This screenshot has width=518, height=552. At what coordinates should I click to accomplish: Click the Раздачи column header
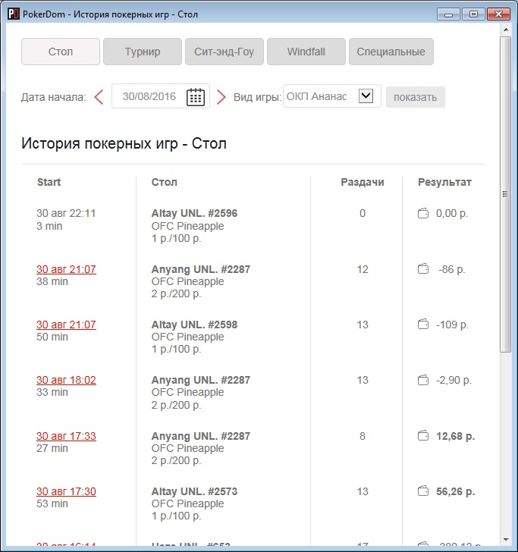click(x=363, y=182)
